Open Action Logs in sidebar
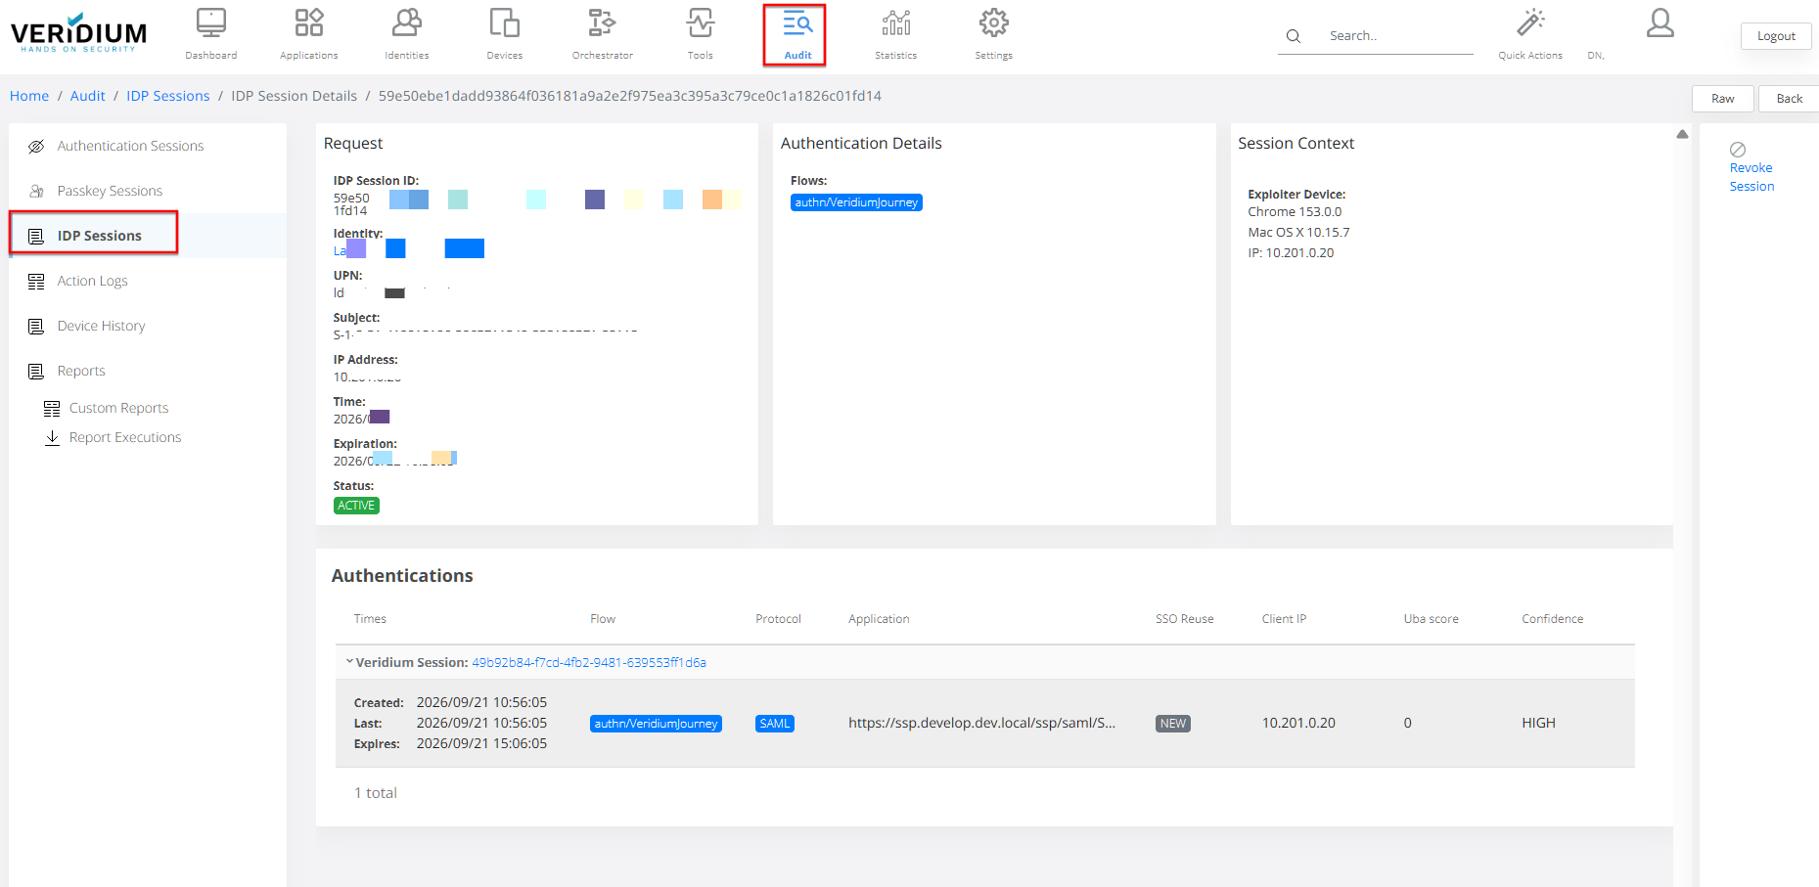The image size is (1819, 887). point(92,281)
